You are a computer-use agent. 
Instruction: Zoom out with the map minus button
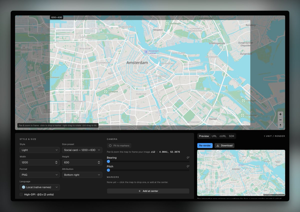tap(280, 120)
